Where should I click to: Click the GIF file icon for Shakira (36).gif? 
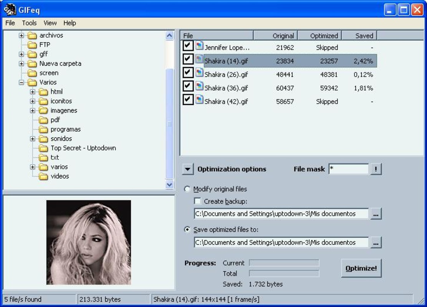[199, 86]
